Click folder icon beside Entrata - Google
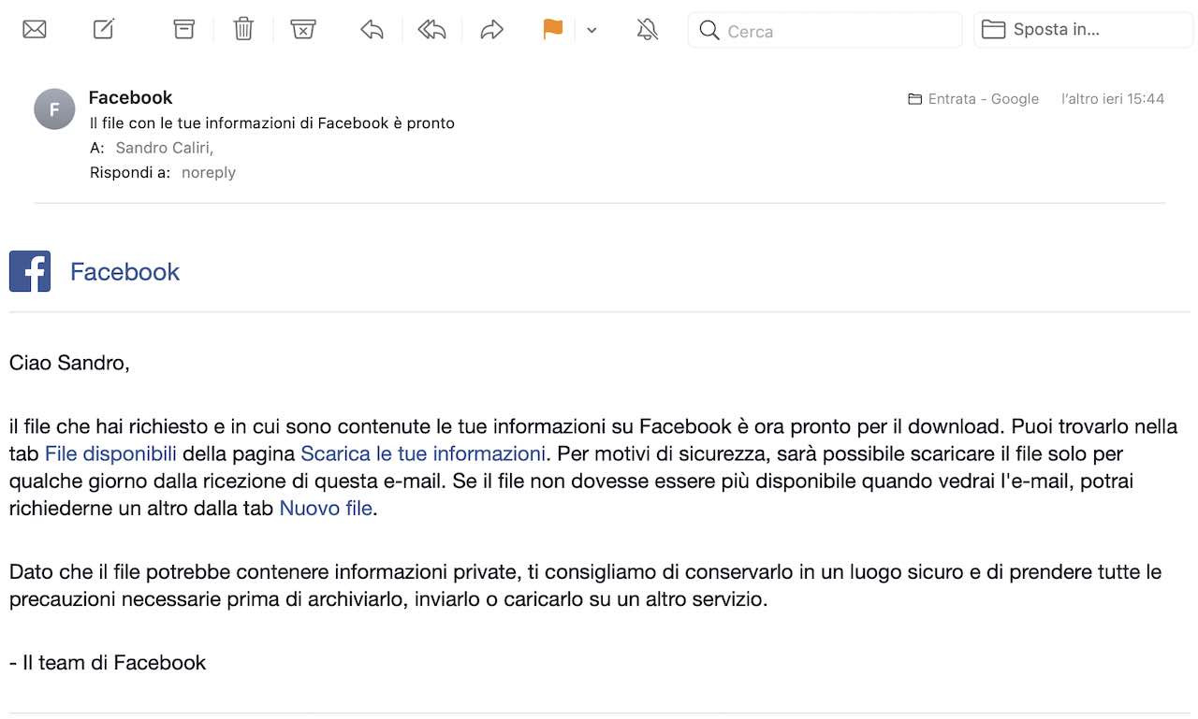Image resolution: width=1198 pixels, height=719 pixels. tap(915, 99)
